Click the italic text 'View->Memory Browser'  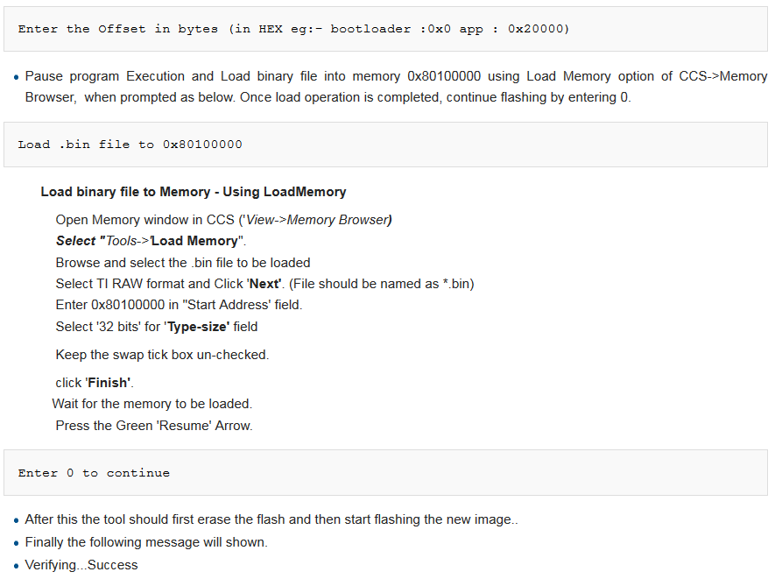317,220
